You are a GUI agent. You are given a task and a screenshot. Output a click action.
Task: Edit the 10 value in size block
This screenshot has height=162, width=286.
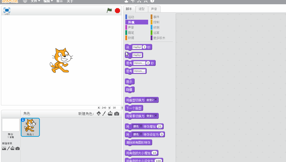[154, 153]
